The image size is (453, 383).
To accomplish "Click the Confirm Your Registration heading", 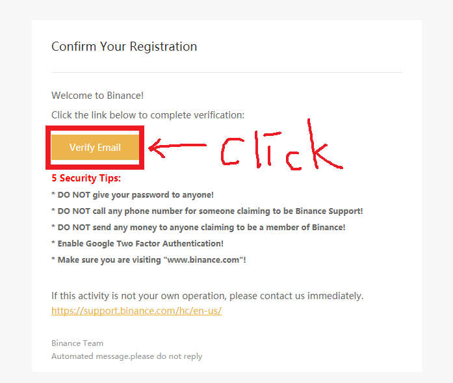I will pos(124,47).
